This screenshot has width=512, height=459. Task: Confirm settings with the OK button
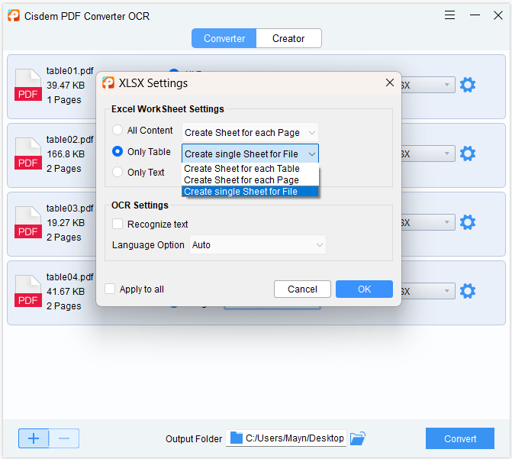click(364, 289)
